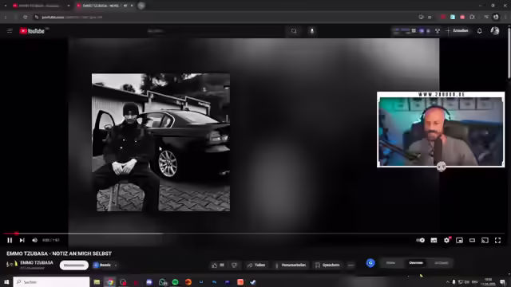Open the tab search dropdown arrow

coord(6,6)
